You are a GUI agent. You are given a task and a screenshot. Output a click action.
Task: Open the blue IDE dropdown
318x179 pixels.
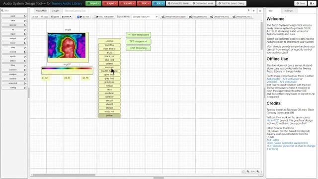coord(159,3)
